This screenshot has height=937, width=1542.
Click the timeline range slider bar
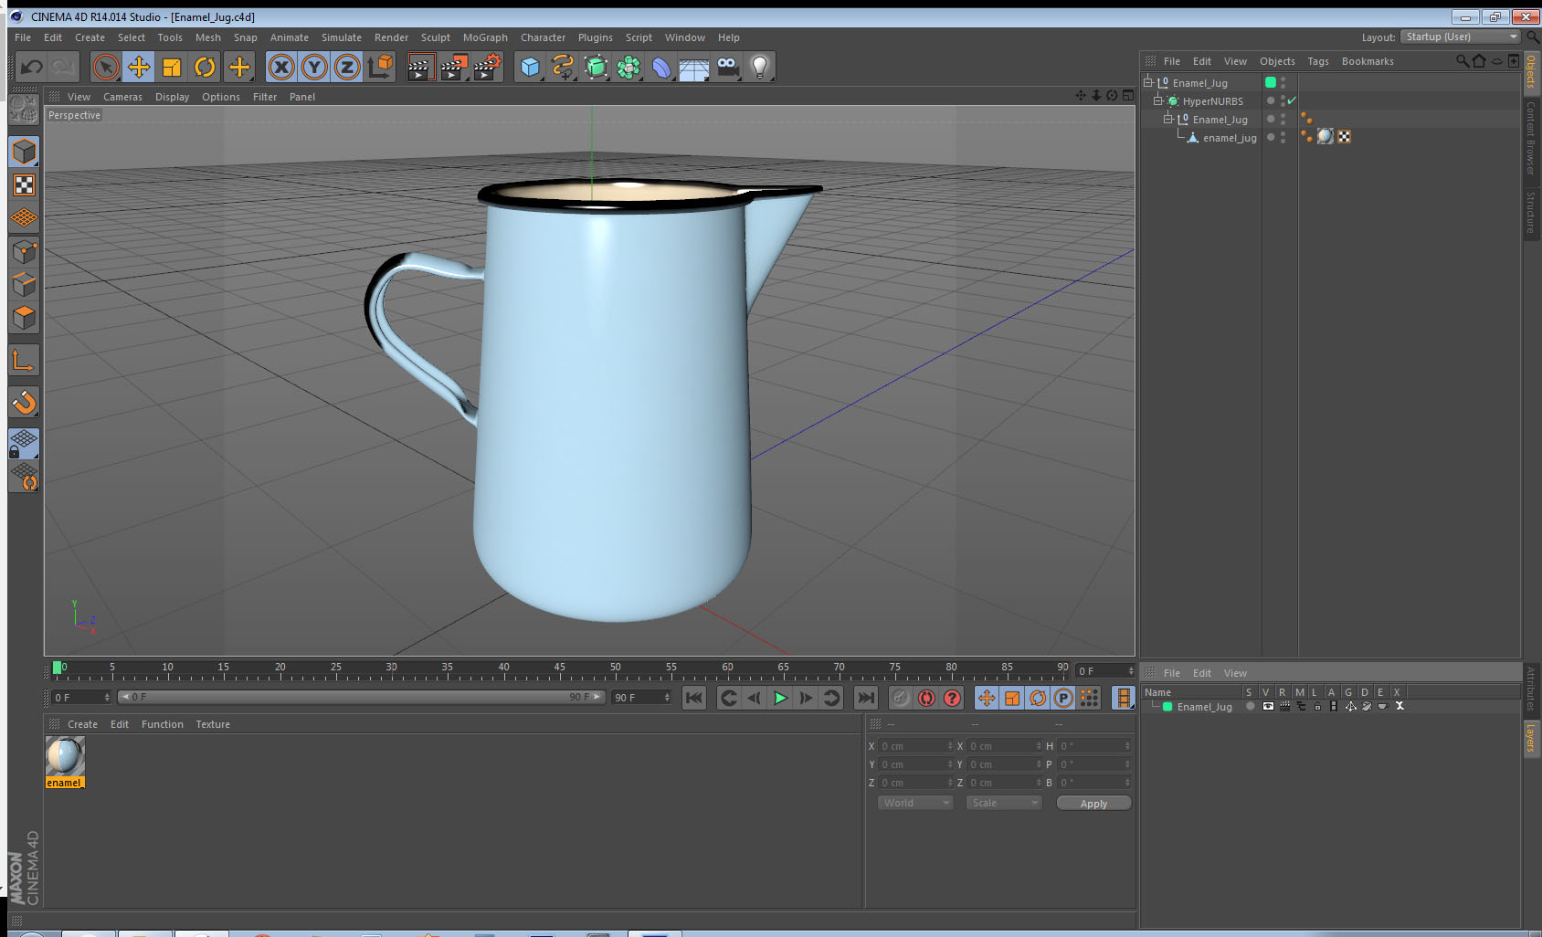(x=362, y=697)
